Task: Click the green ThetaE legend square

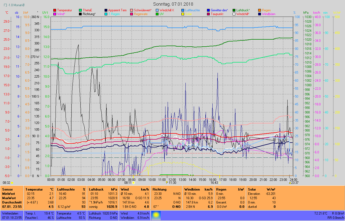Action: 80,10
